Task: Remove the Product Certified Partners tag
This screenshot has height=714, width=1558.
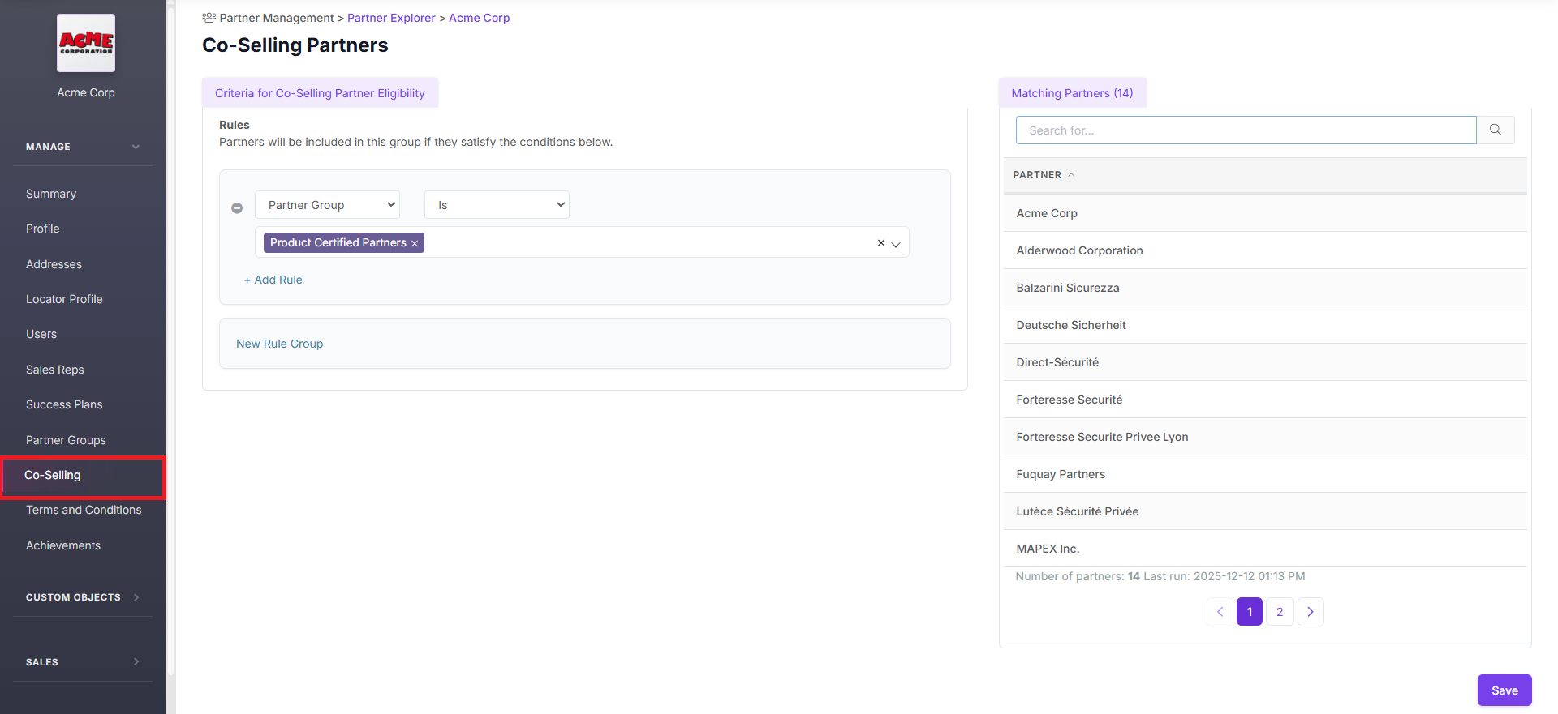Action: pos(415,243)
